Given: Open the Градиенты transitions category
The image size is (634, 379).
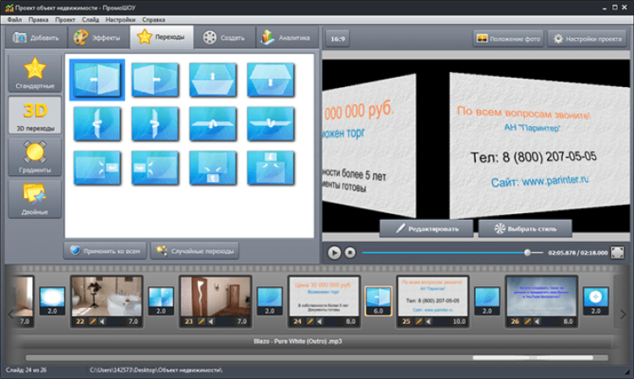Looking at the screenshot, I should (35, 157).
